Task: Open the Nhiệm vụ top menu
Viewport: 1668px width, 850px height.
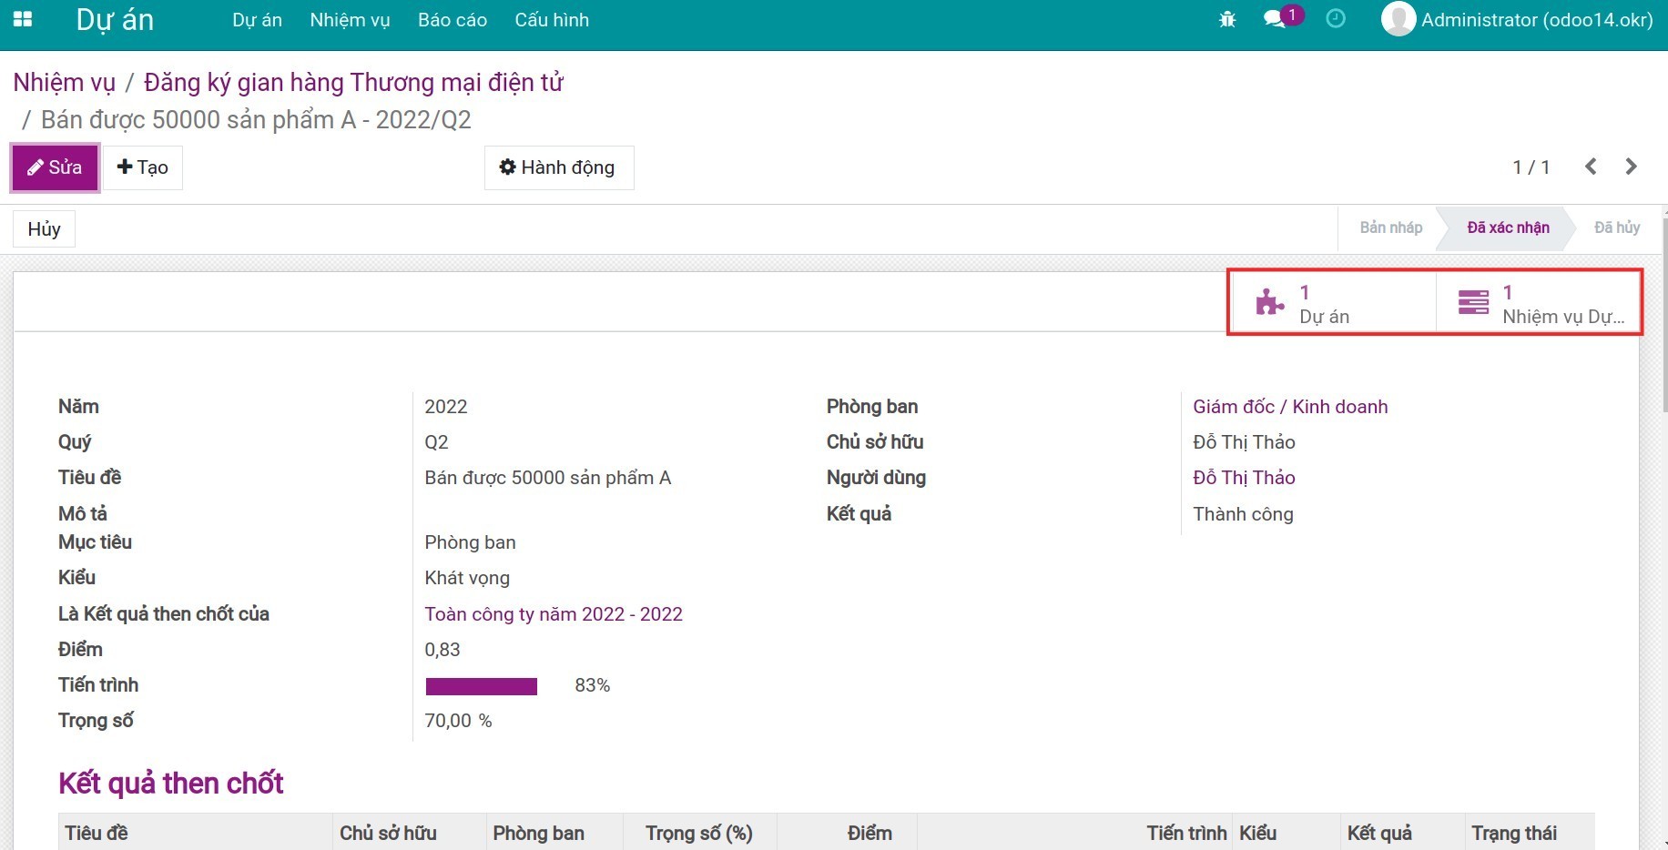Action: coord(350,20)
